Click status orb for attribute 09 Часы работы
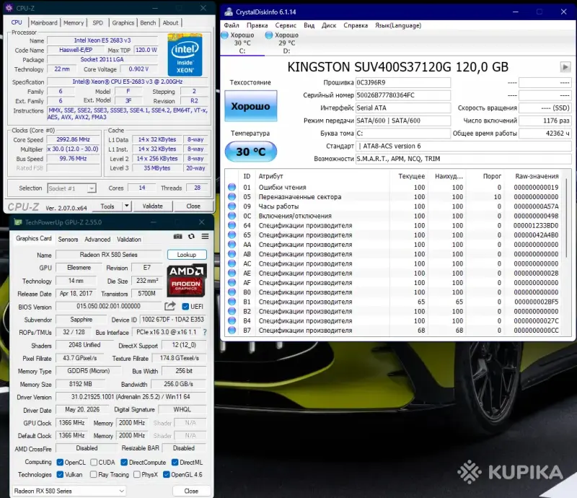Screen dimensions: 577x498 point(232,206)
